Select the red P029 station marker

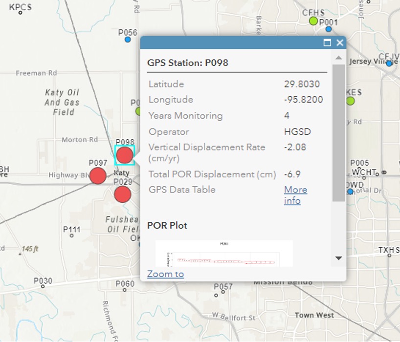122,194
